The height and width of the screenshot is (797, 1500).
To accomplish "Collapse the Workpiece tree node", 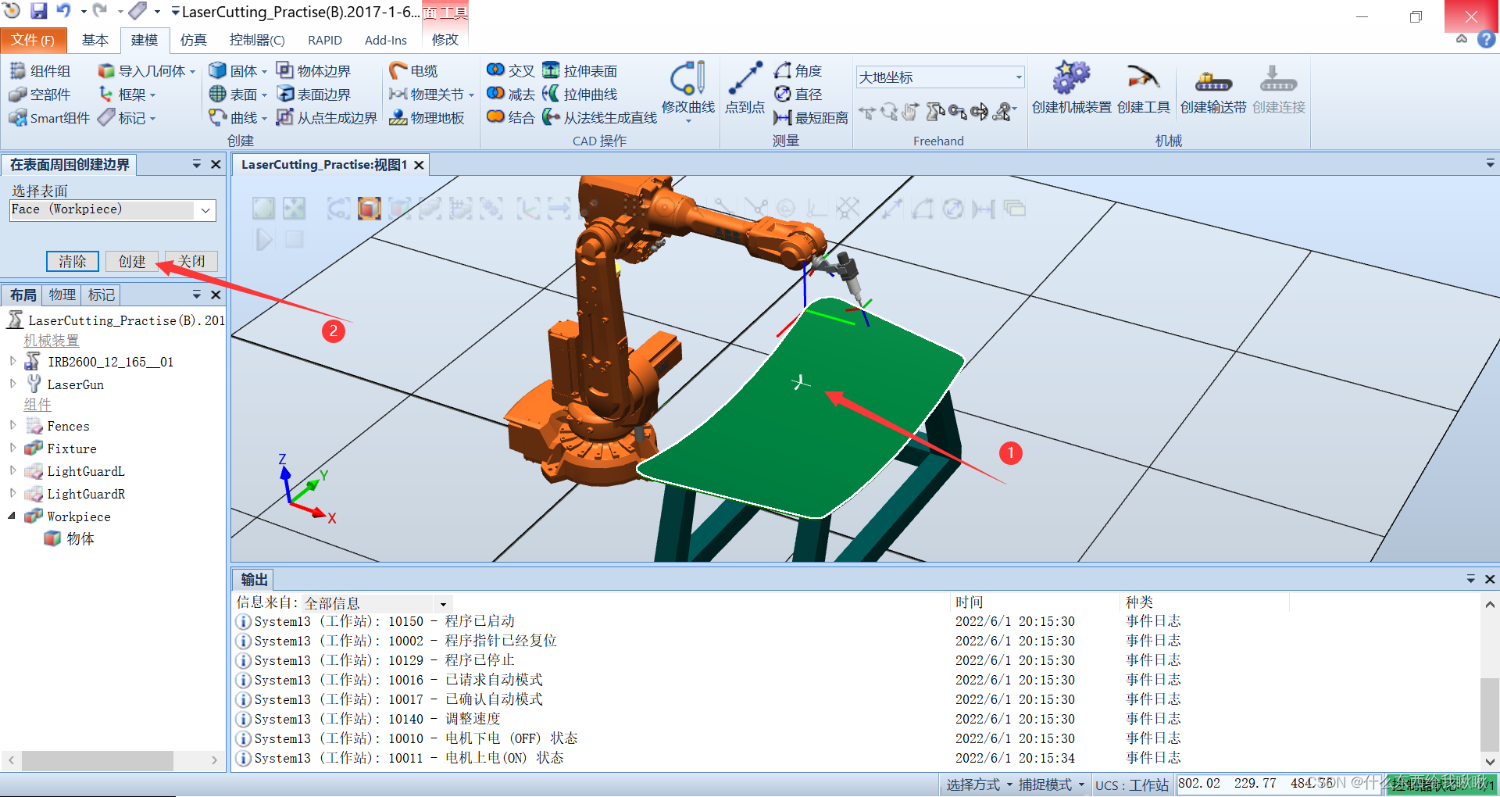I will (x=12, y=516).
